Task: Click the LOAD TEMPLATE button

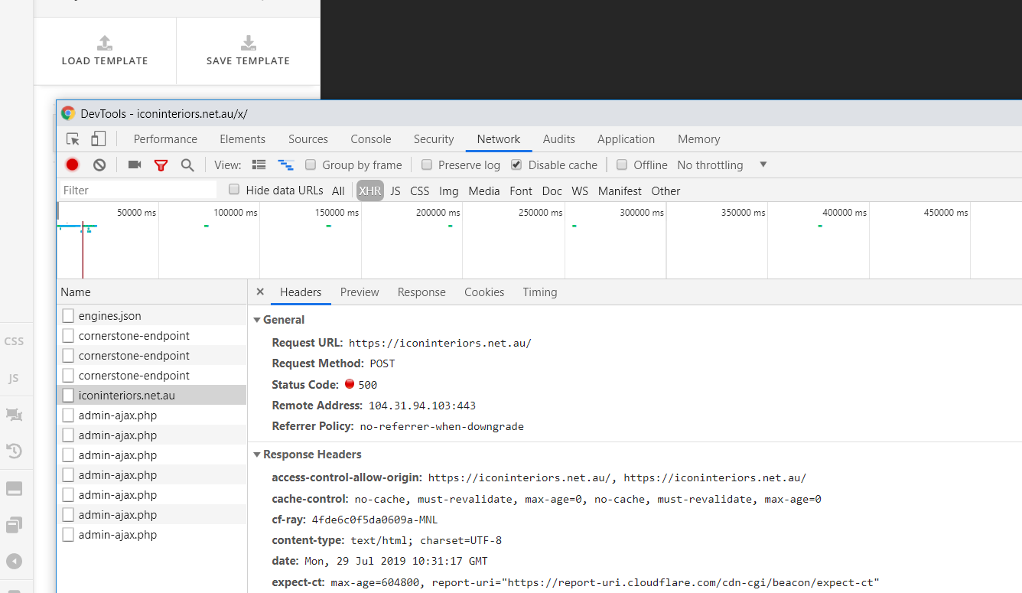Action: 105,51
